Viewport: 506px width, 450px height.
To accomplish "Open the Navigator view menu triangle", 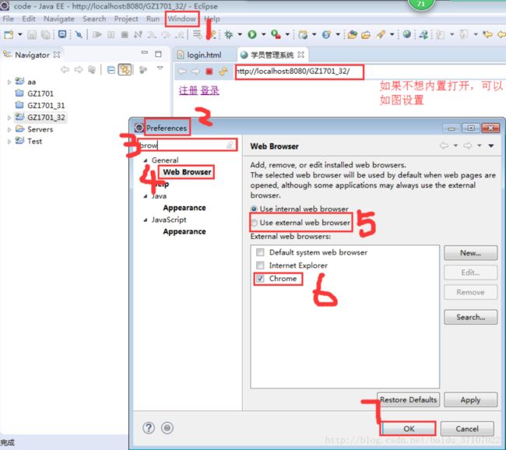I will (160, 68).
